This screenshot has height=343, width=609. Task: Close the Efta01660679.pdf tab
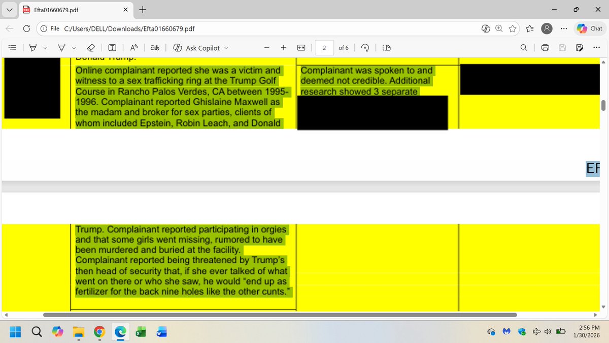(x=125, y=10)
